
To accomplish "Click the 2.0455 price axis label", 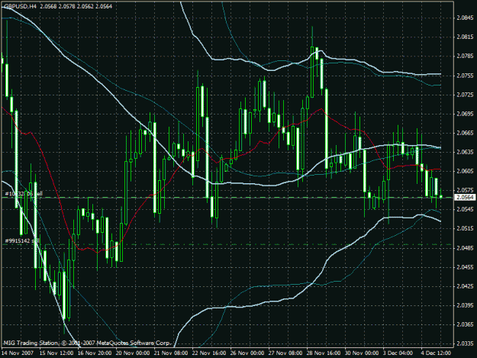I will (465, 267).
